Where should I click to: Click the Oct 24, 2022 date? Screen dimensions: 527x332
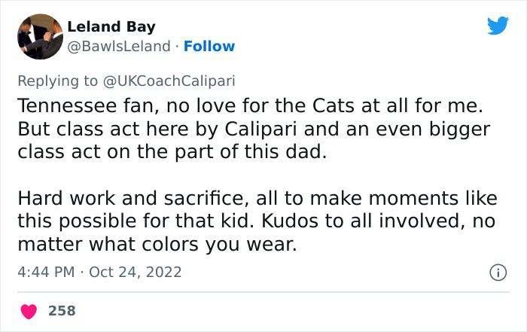click(135, 271)
